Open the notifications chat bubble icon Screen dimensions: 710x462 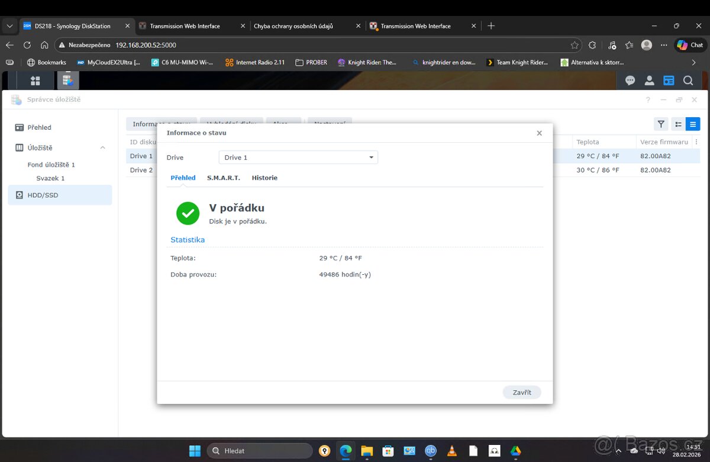click(630, 80)
